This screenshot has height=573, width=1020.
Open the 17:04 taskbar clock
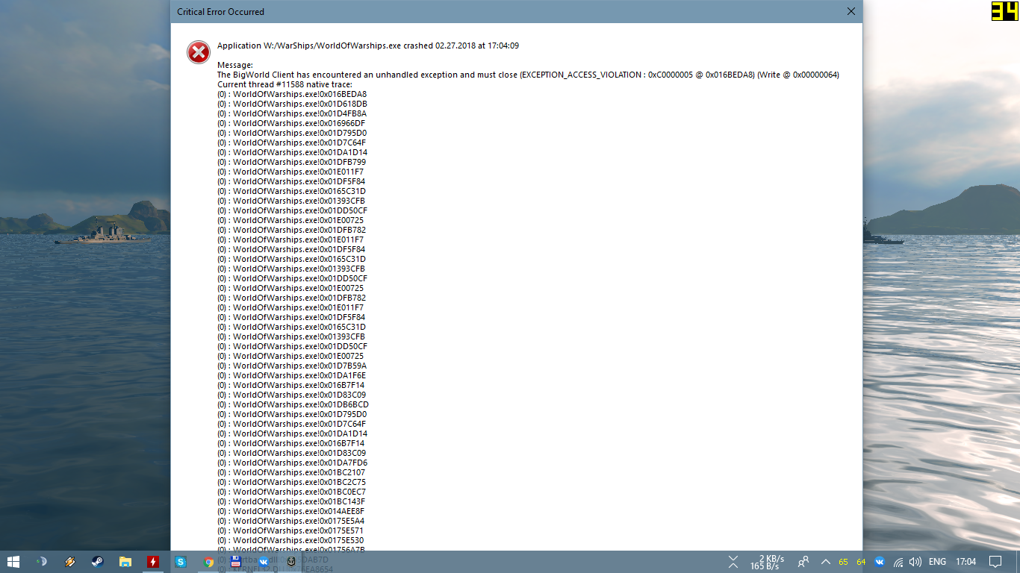pyautogui.click(x=966, y=562)
